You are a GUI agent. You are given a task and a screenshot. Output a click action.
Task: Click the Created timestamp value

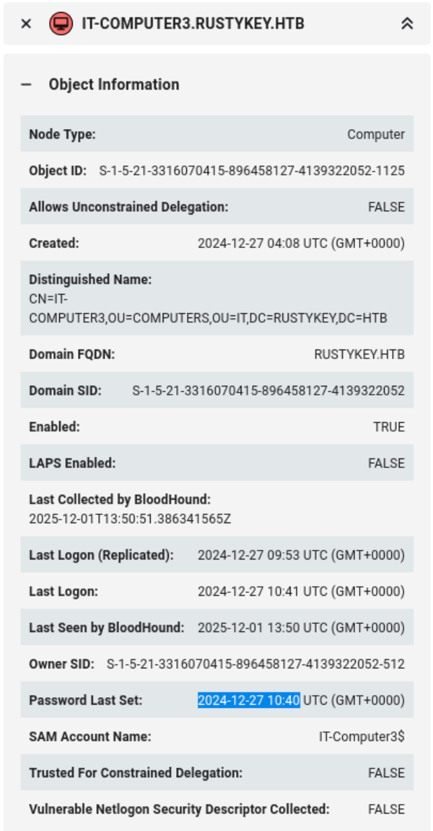pyautogui.click(x=301, y=243)
